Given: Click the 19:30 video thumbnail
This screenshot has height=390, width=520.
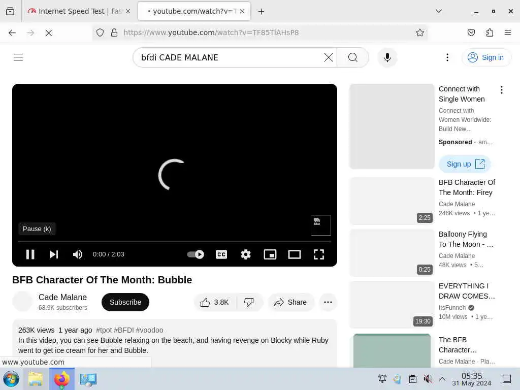Looking at the screenshot, I should [392, 305].
